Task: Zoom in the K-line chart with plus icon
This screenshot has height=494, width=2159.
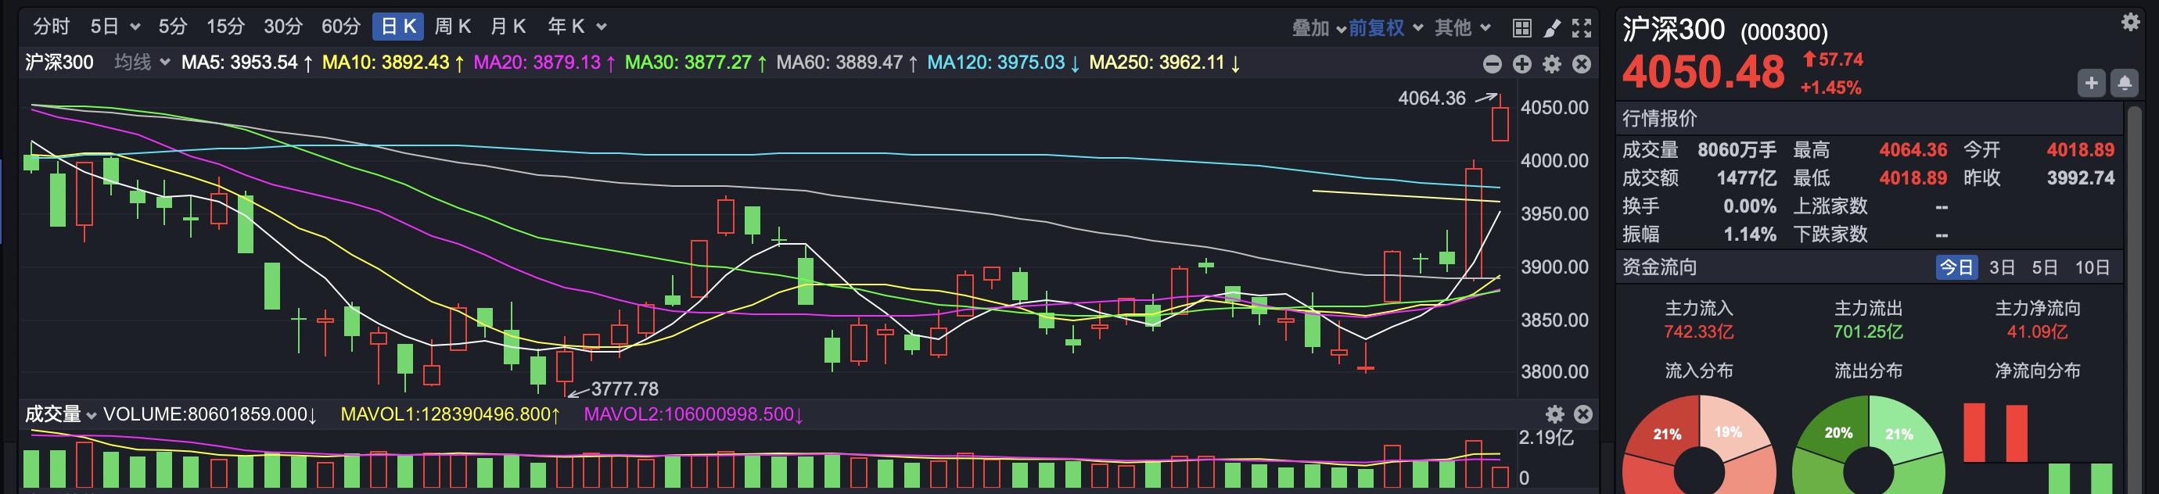Action: 1522,63
